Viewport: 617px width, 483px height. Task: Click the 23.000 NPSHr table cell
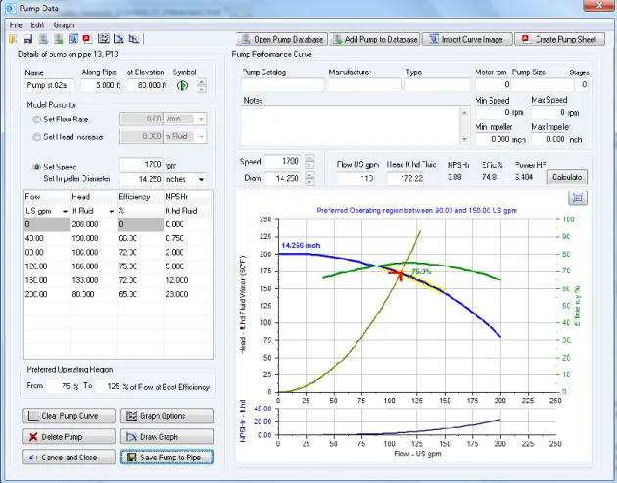187,295
